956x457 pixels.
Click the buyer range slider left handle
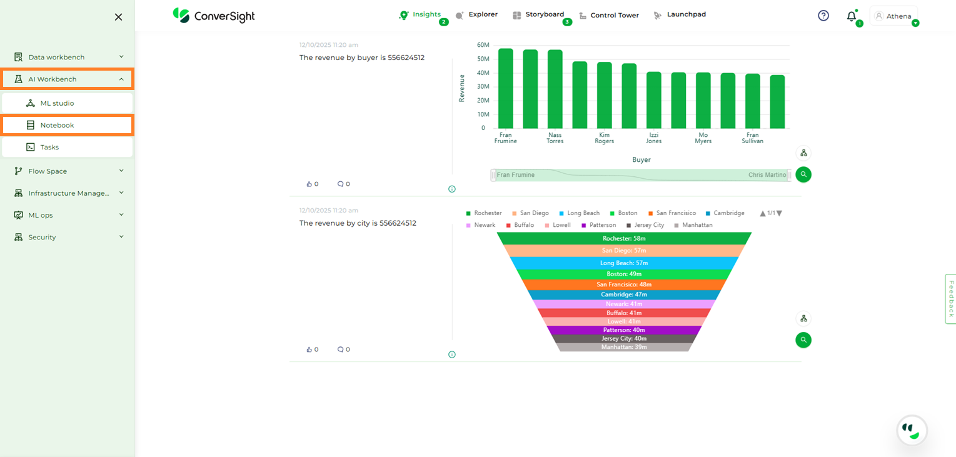(493, 175)
